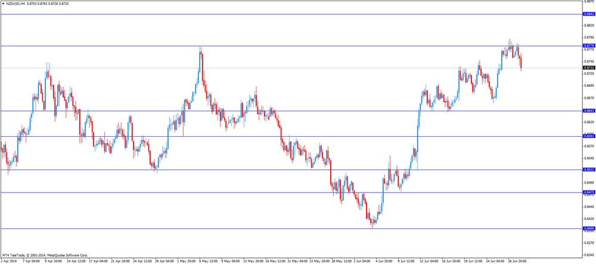Click the NZDUSD,H4 chart title text

[x=16, y=4]
